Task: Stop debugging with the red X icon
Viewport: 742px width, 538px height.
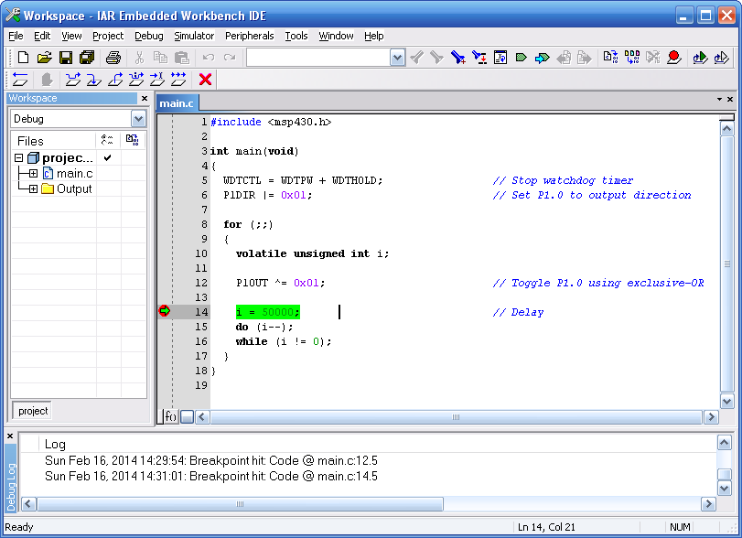Action: [205, 80]
